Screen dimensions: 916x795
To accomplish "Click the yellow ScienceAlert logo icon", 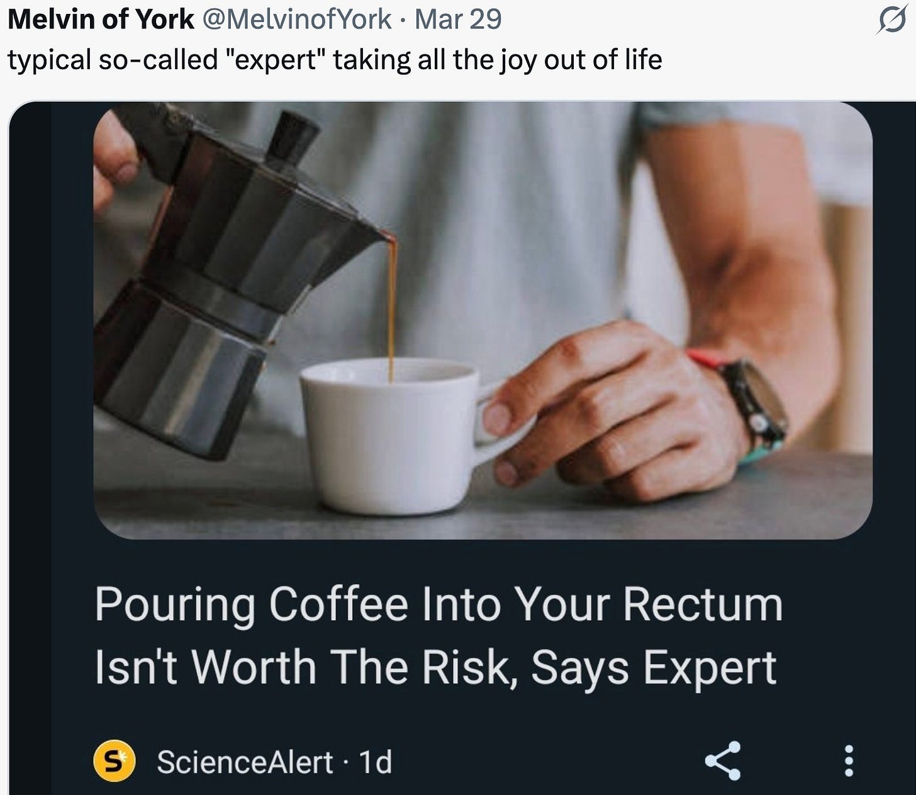I will 114,761.
